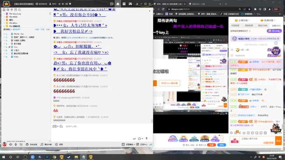Open the gamepad games icon in YY title bar

[130, 4]
